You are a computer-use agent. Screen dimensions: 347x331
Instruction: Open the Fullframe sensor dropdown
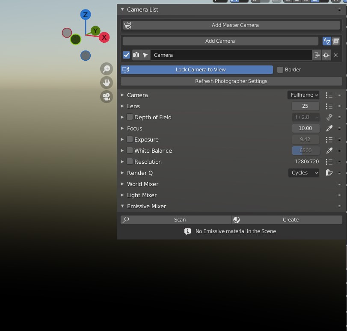click(303, 95)
